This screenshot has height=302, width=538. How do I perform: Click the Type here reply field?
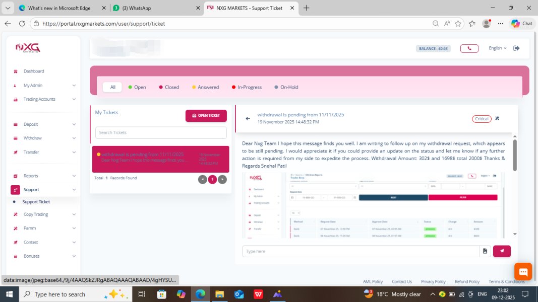tap(361, 251)
